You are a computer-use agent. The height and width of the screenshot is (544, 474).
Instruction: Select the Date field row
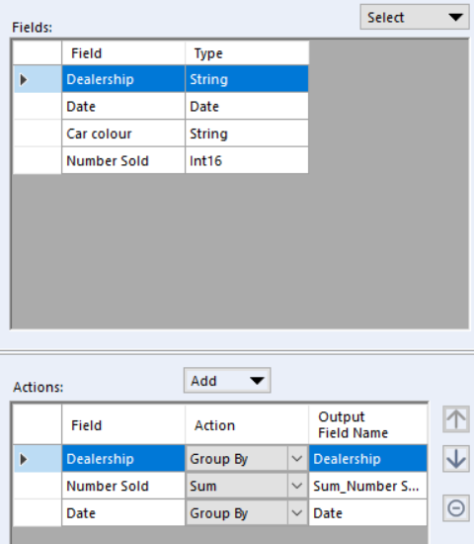click(x=161, y=107)
